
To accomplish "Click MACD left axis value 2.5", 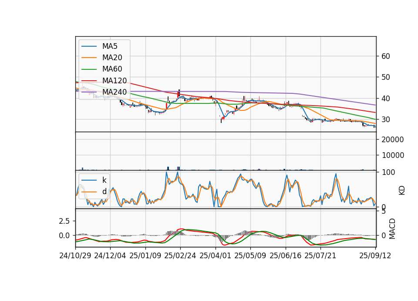I will (x=64, y=221).
